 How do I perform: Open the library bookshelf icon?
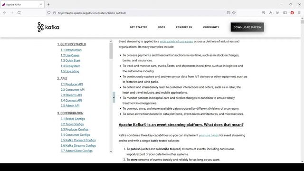[x=278, y=13]
